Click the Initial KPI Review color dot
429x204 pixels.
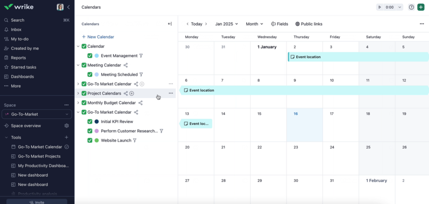(x=97, y=121)
